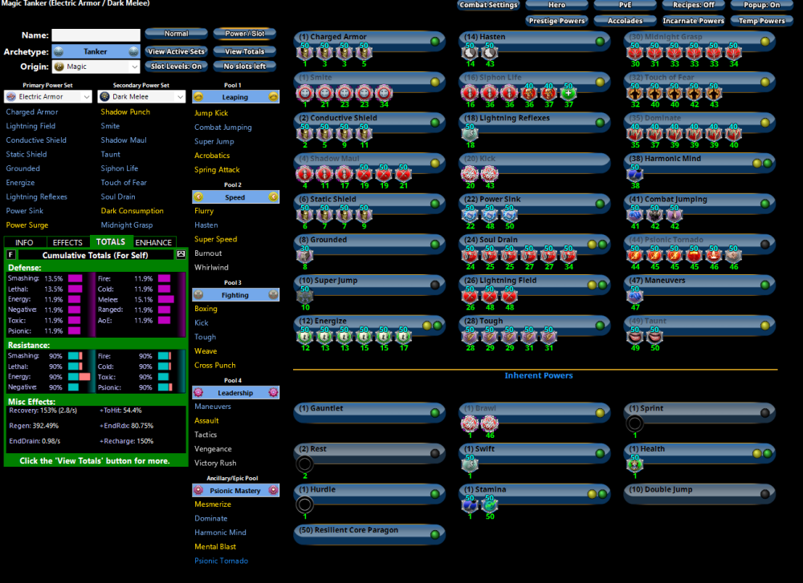
Task: Click the F icon above Cumulative Totals
Action: point(9,254)
